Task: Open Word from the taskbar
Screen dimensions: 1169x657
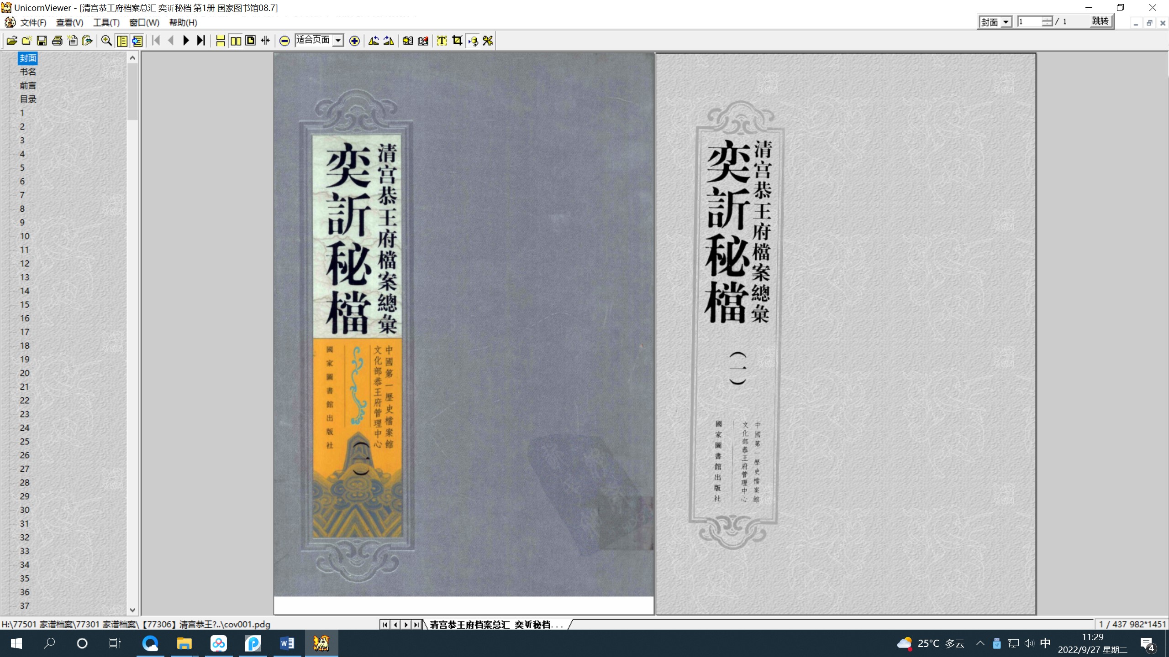Action: [287, 643]
